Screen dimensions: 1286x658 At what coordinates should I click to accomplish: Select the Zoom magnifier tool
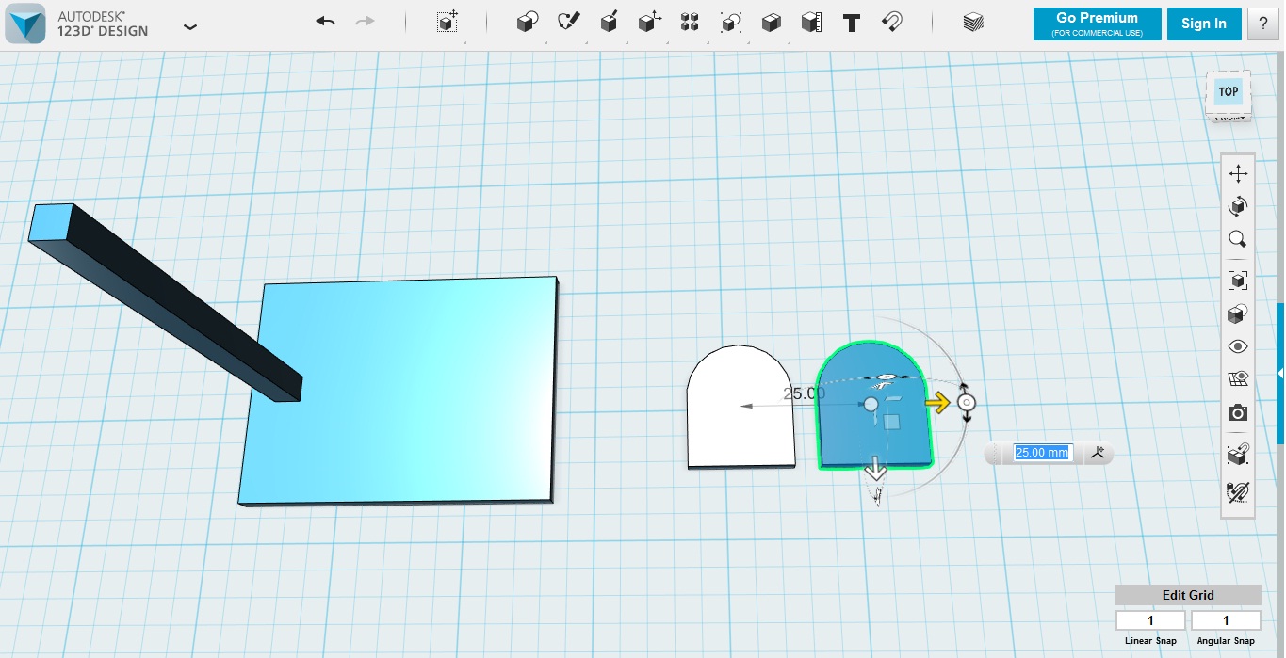pos(1238,239)
